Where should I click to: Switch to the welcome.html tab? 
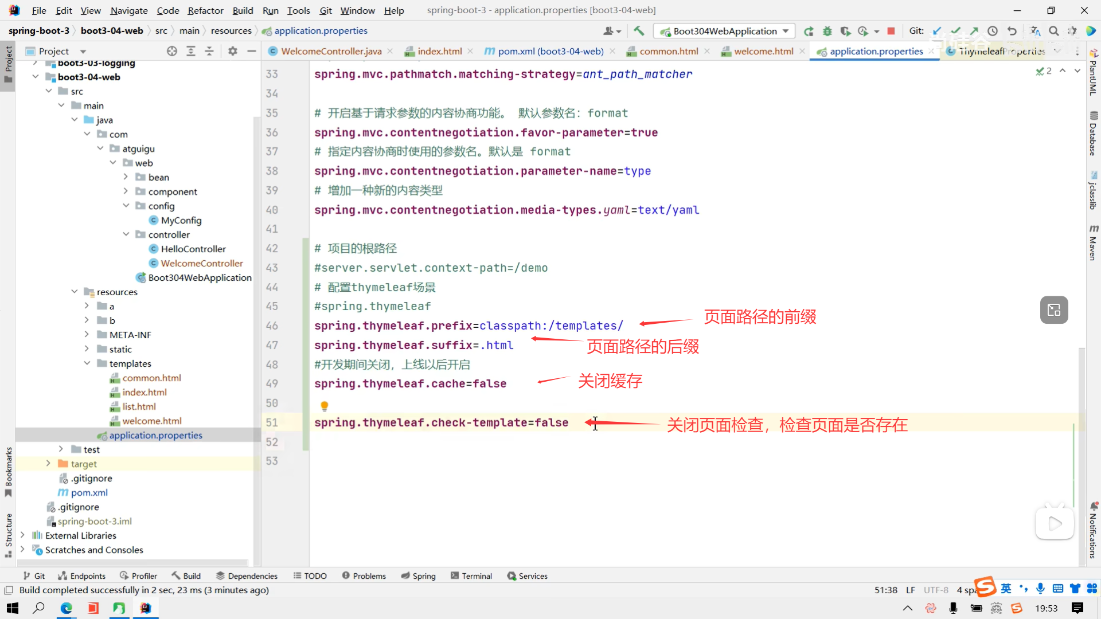(763, 51)
